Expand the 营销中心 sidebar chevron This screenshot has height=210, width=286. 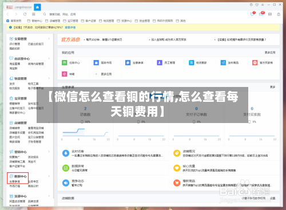(49, 152)
